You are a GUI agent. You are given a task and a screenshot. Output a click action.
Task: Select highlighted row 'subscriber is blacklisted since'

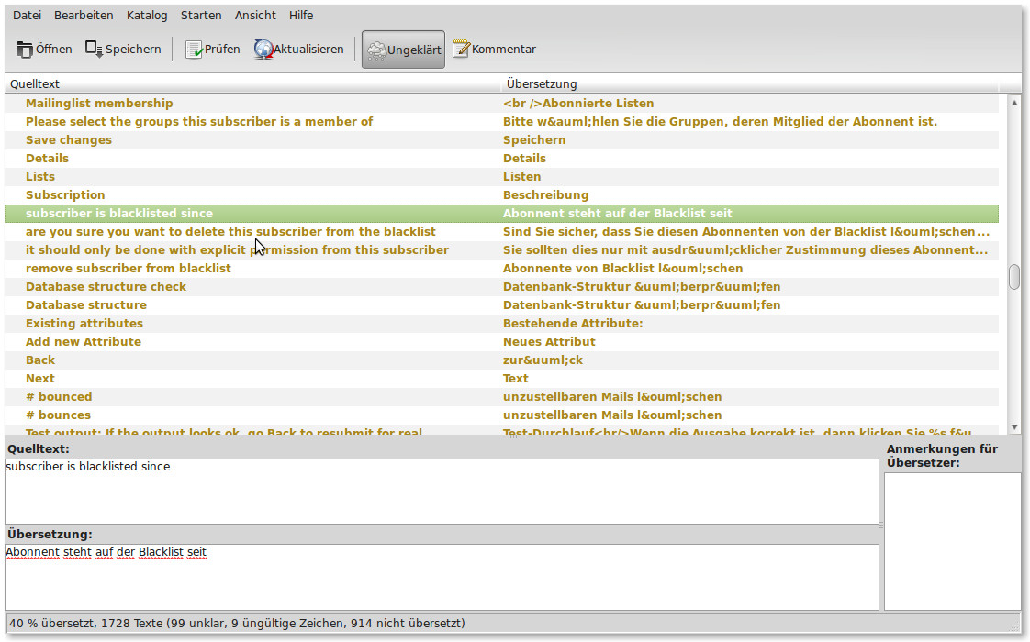pyautogui.click(x=502, y=214)
